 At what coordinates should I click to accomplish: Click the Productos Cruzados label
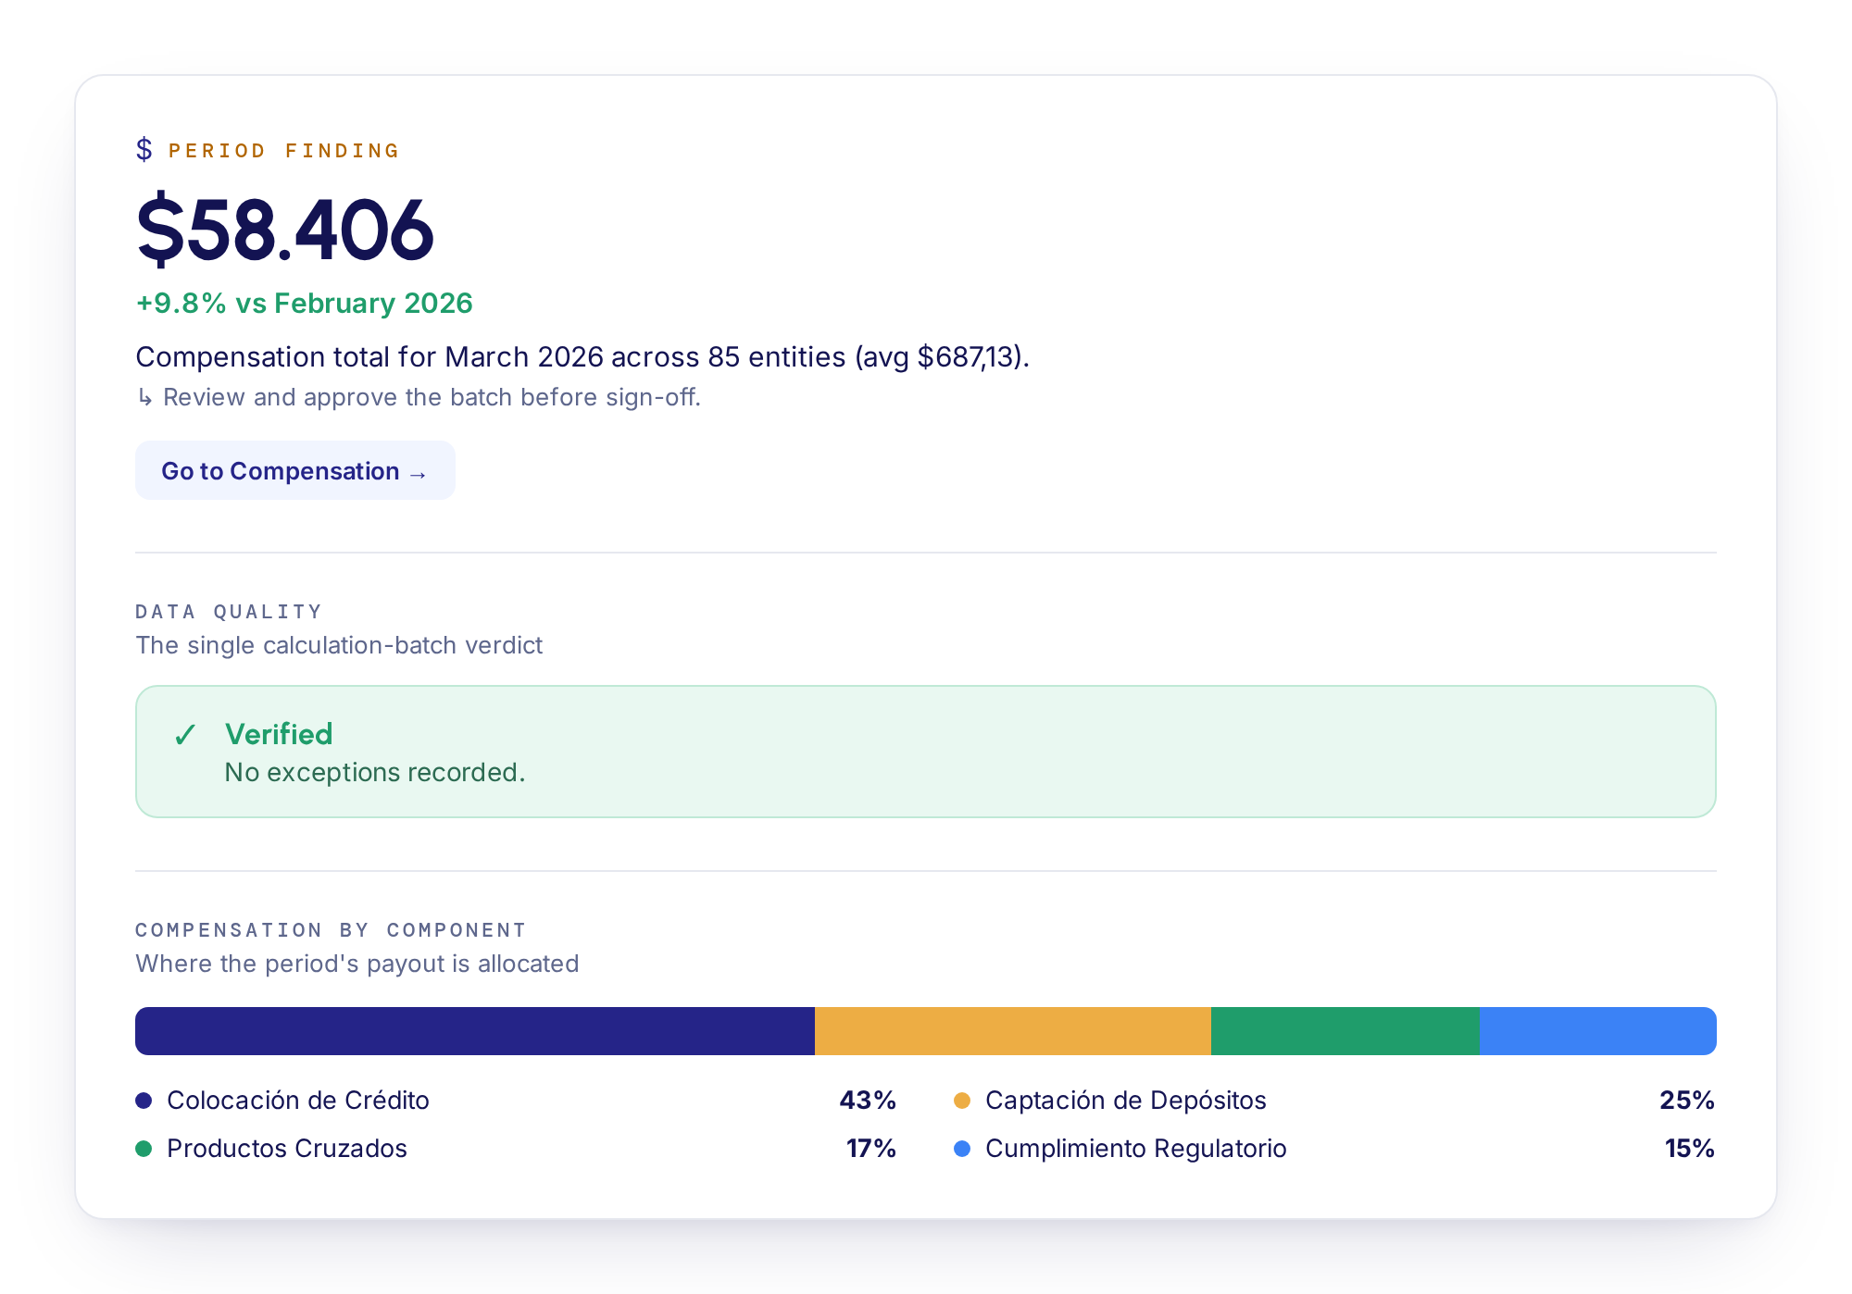(287, 1149)
